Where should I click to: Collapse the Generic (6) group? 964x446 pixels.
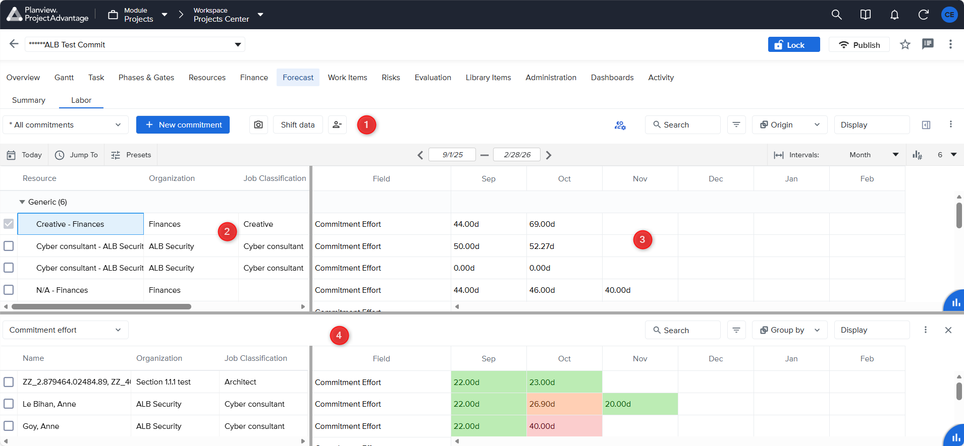click(x=22, y=202)
